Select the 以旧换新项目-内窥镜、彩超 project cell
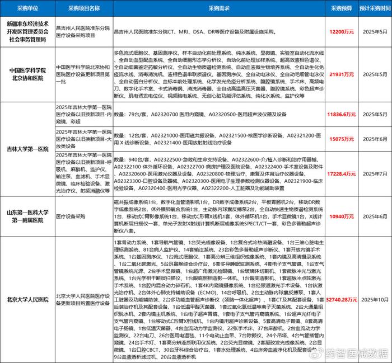 (x=84, y=114)
